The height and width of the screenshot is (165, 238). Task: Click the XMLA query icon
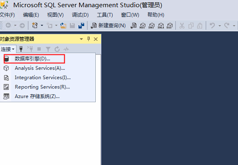click(x=161, y=26)
